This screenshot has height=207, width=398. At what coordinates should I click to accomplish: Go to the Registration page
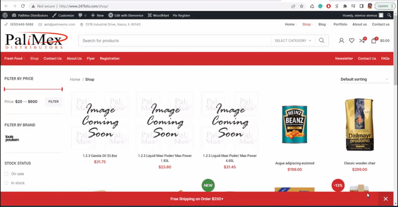pos(109,59)
